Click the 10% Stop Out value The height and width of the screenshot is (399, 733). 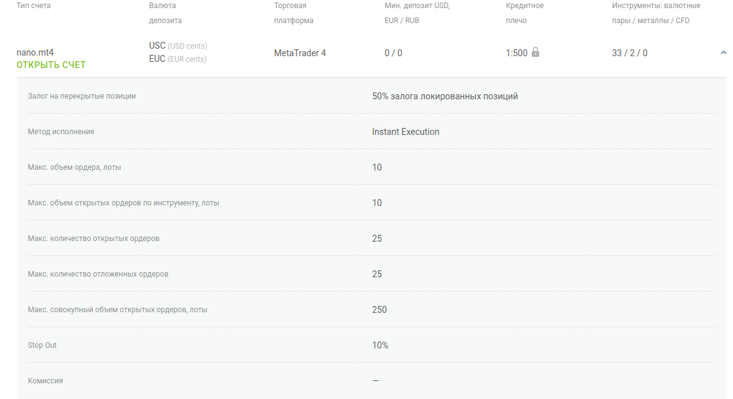(x=380, y=345)
